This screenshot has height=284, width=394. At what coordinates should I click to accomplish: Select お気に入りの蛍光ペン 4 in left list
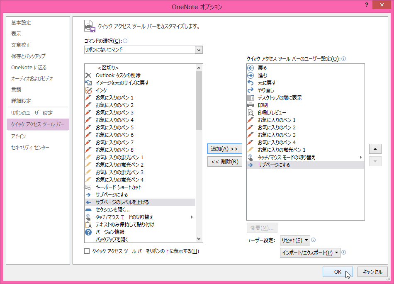[x=140, y=180]
